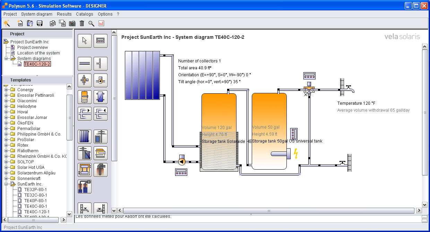
Task: Click the lightning bolt heater symbol
Action: tap(296, 154)
